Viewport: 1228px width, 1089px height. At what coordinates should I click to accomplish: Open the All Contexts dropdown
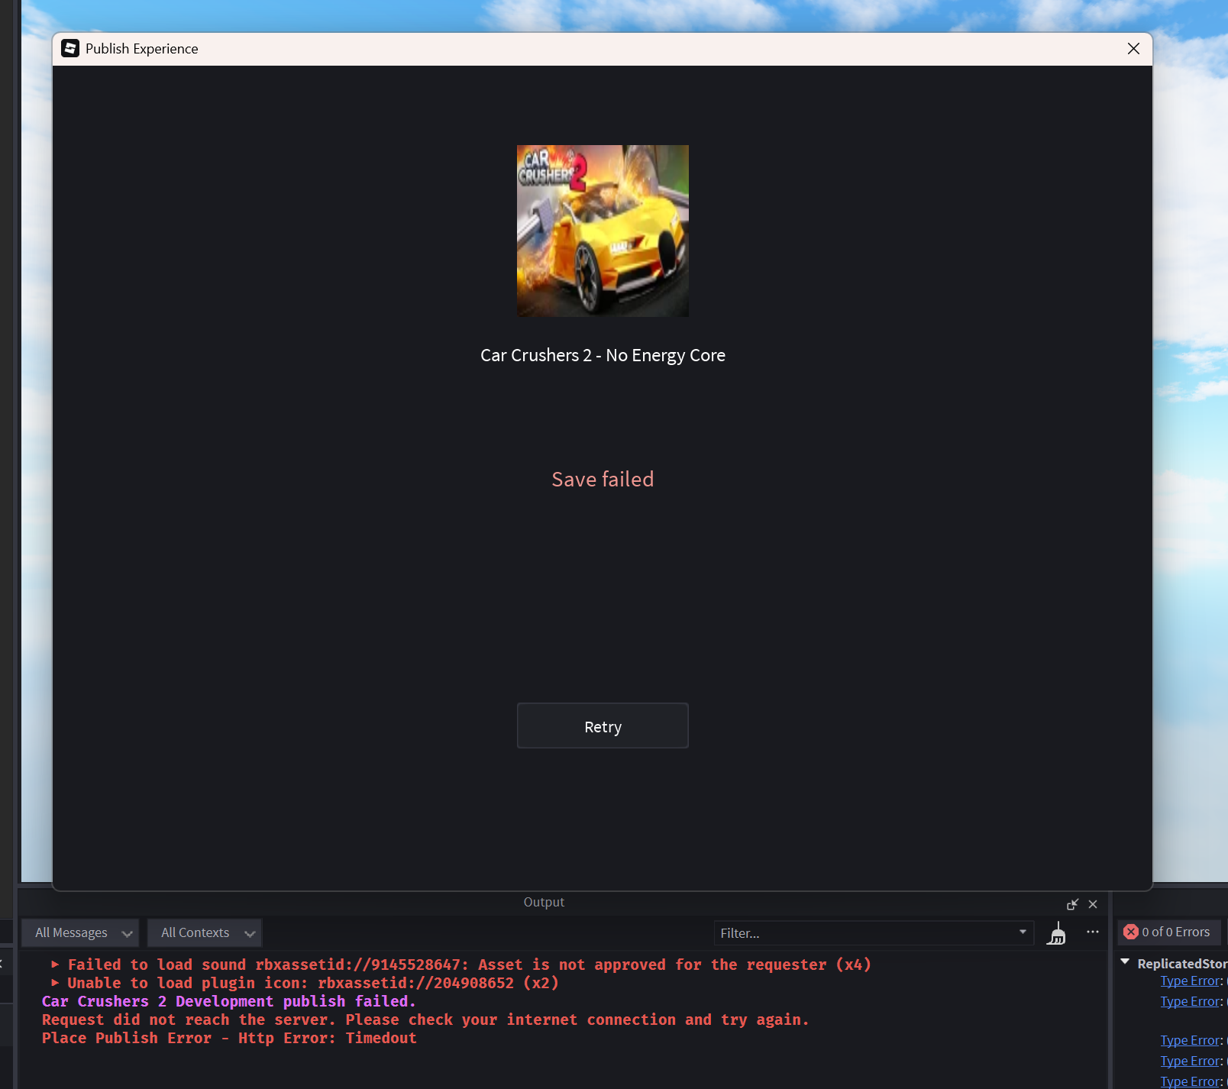tap(205, 932)
